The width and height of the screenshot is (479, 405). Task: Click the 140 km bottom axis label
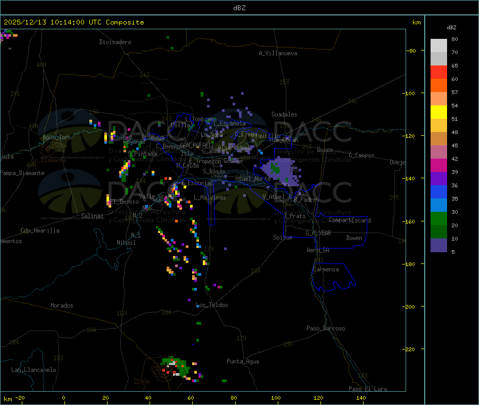pyautogui.click(x=361, y=398)
